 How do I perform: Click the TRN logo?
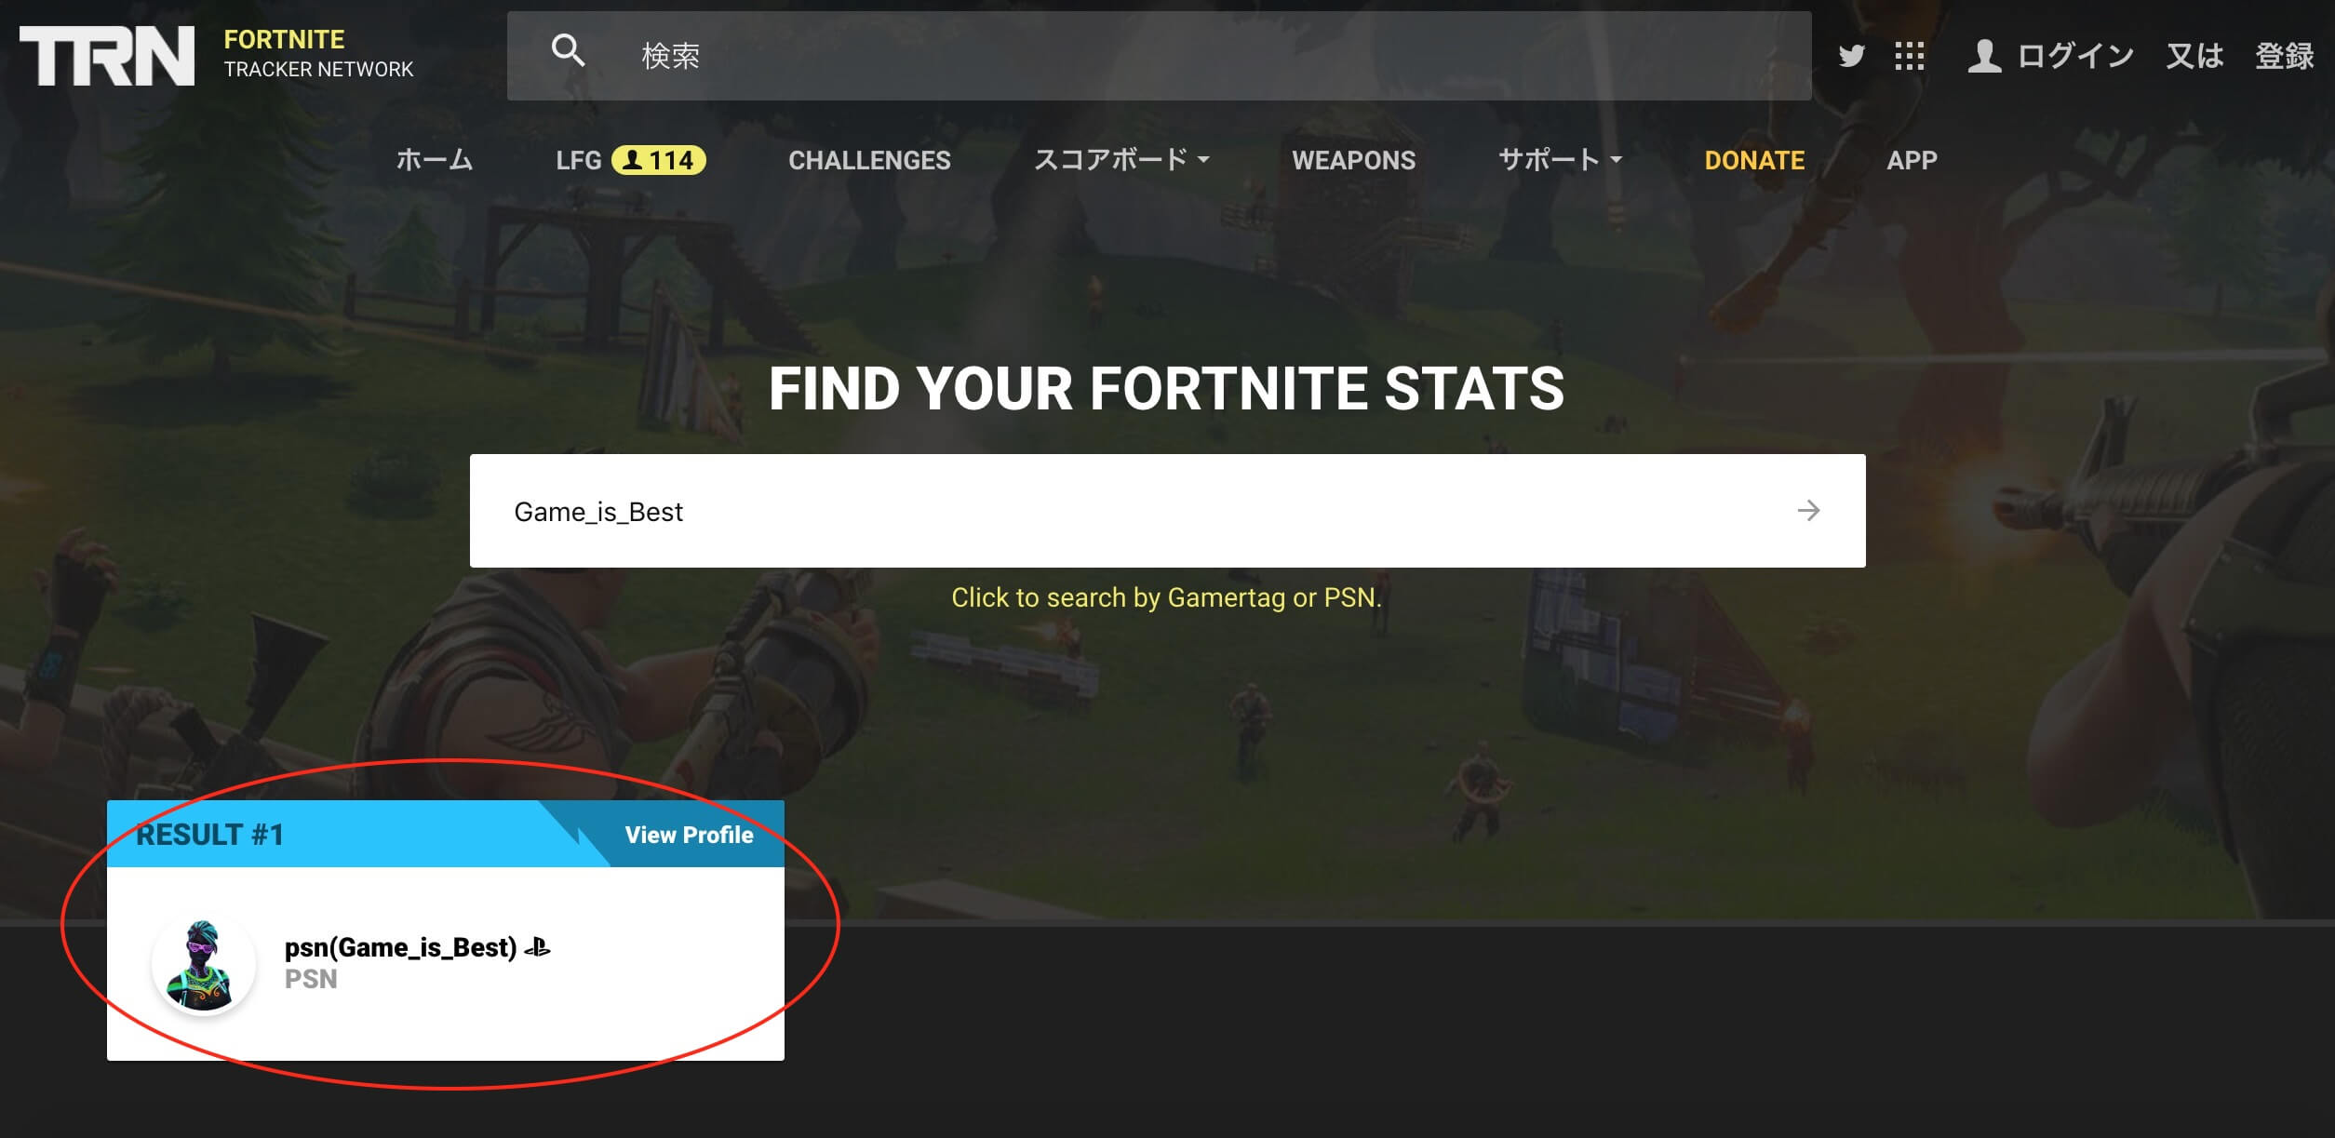tap(107, 55)
